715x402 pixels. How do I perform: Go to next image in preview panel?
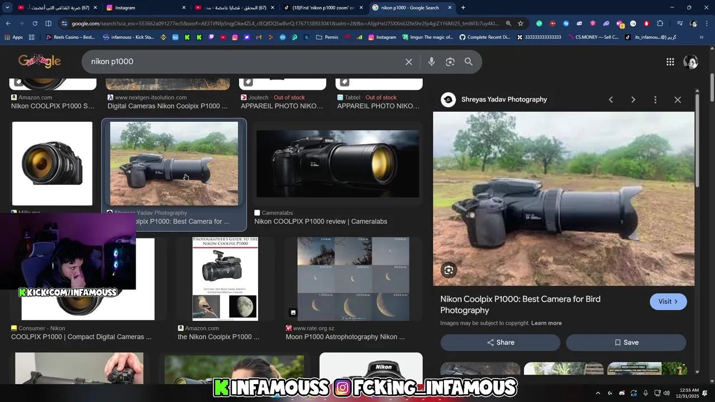[633, 99]
